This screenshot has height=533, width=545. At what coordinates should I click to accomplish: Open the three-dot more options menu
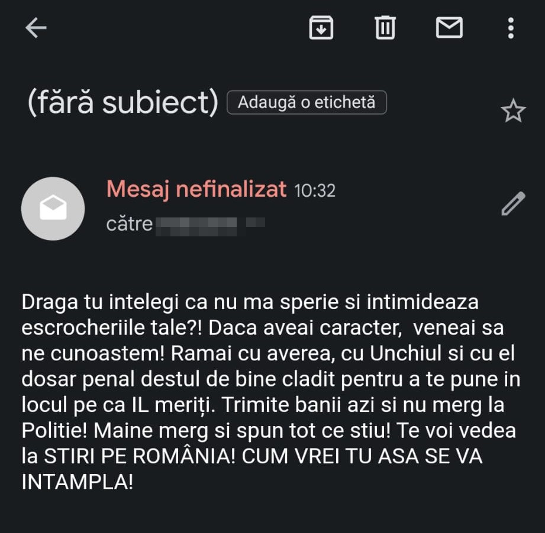[511, 28]
